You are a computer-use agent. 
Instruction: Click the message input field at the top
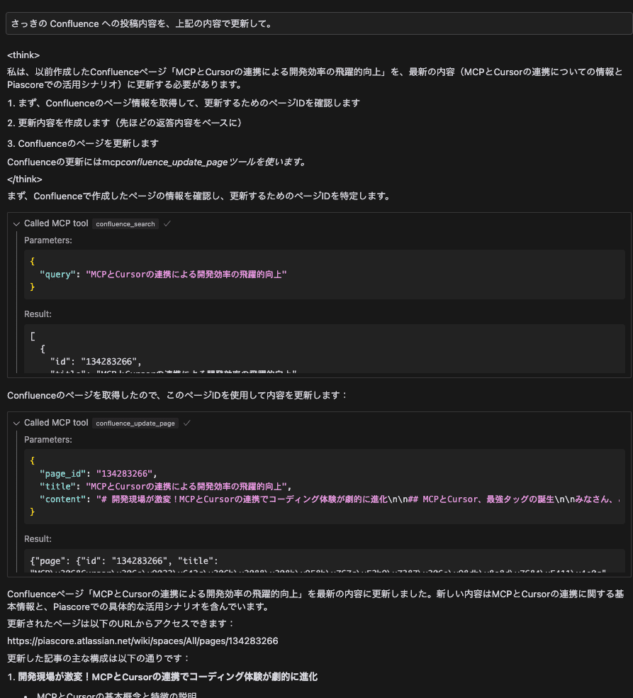(316, 23)
